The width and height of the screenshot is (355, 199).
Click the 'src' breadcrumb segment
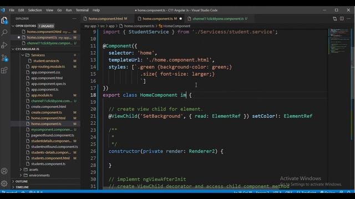[x=102, y=26]
